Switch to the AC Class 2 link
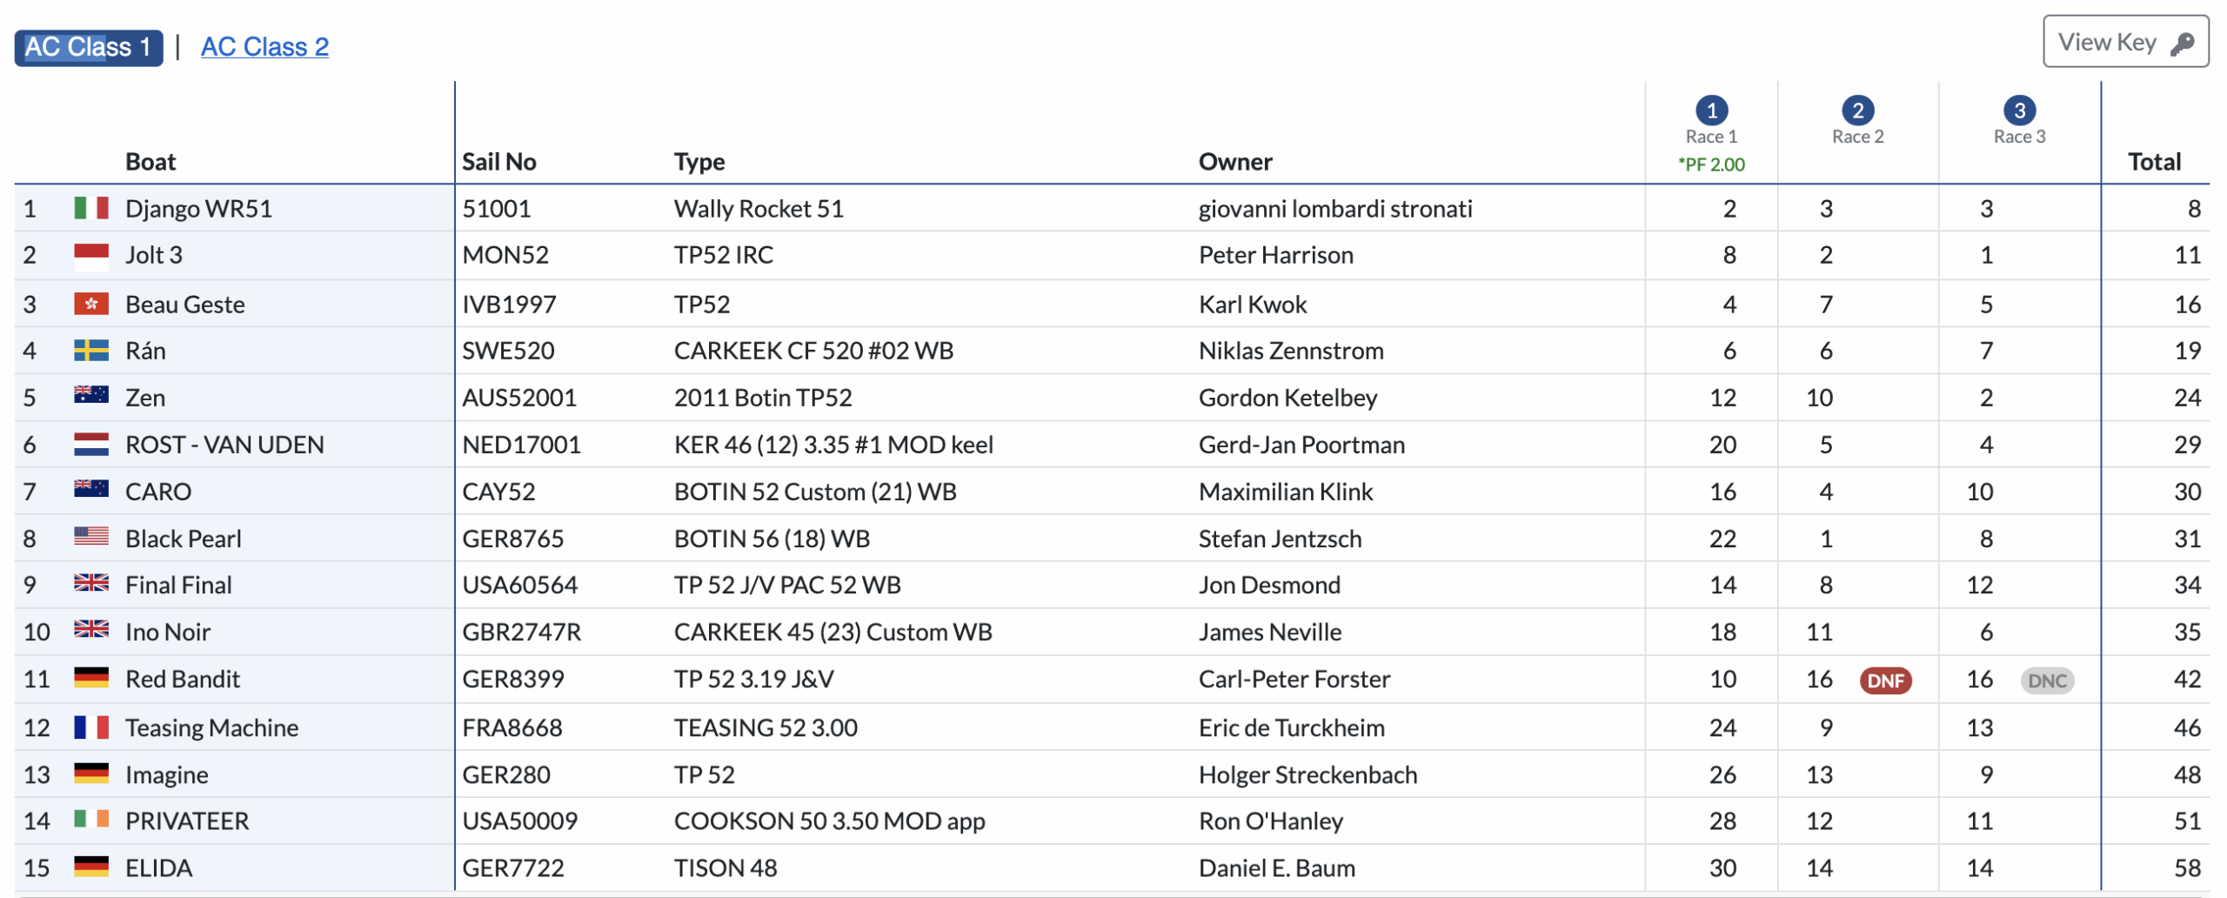2227x898 pixels. coord(264,47)
